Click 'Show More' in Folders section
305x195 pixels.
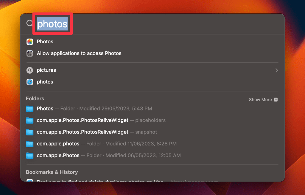click(x=260, y=100)
